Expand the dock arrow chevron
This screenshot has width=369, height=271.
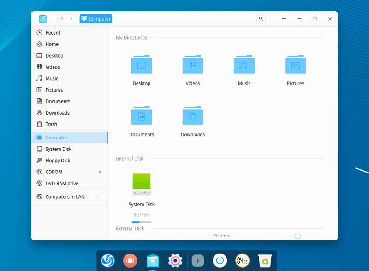point(198,261)
